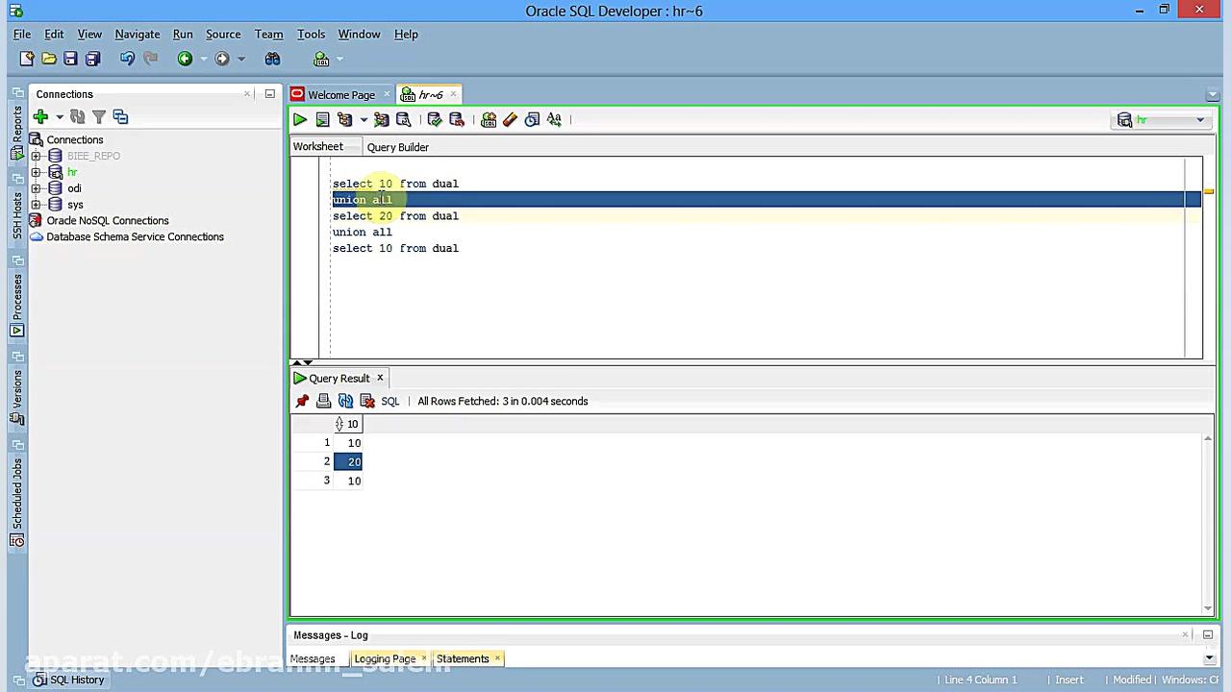Refresh the query result grid

pyautogui.click(x=345, y=401)
